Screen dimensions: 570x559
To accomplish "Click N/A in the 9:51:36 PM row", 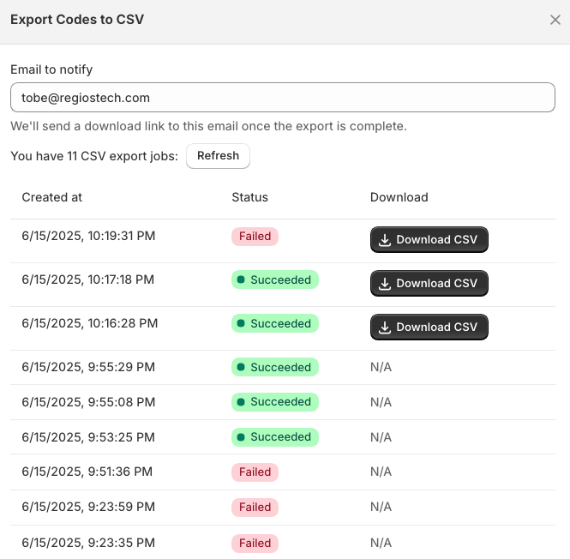I will (381, 472).
